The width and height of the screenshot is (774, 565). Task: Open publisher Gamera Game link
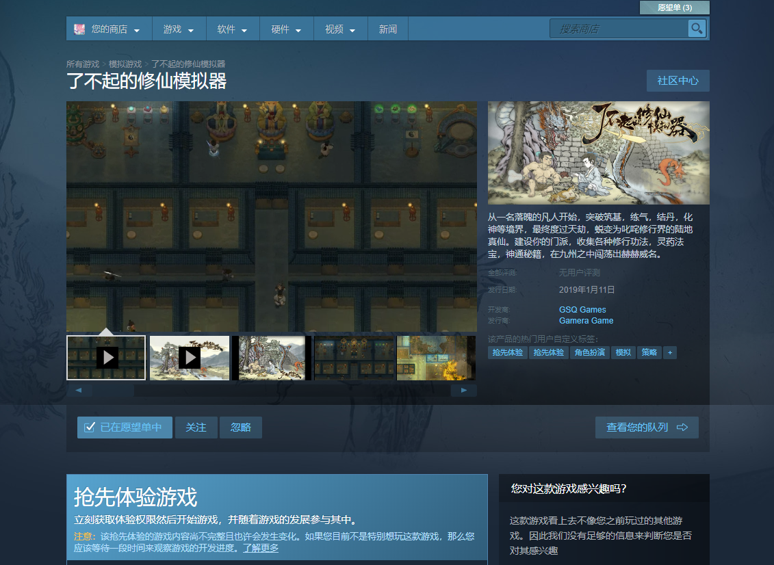click(586, 321)
